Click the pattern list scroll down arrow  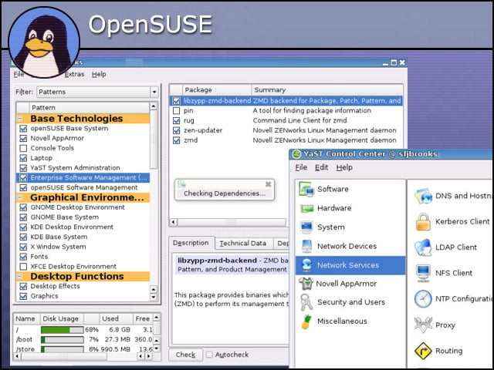tap(154, 297)
